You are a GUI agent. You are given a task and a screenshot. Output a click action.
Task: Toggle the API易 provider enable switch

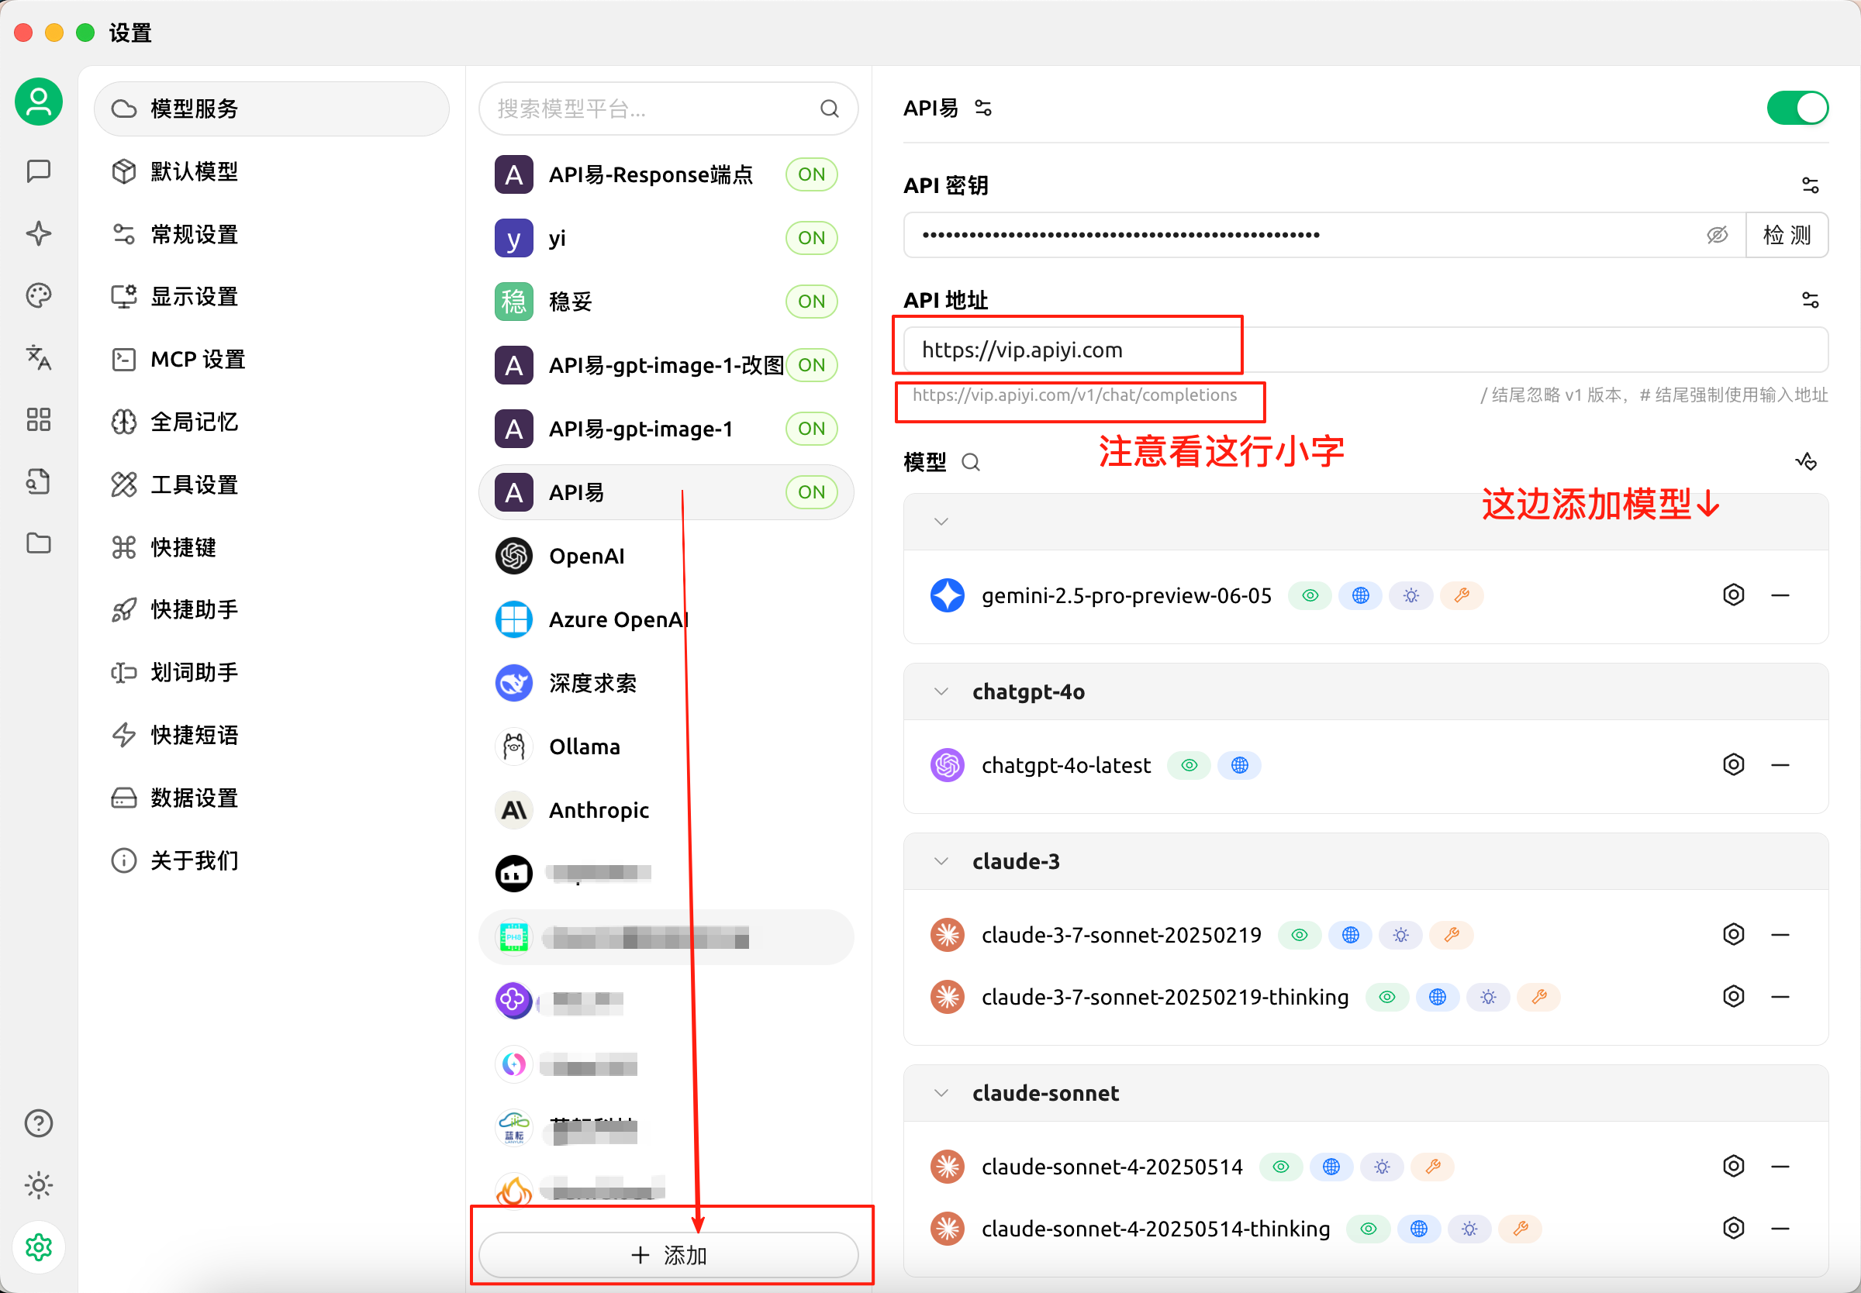pos(1797,108)
